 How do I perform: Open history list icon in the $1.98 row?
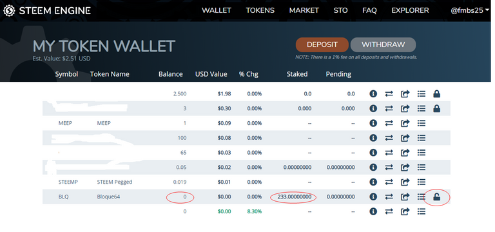pyautogui.click(x=421, y=93)
